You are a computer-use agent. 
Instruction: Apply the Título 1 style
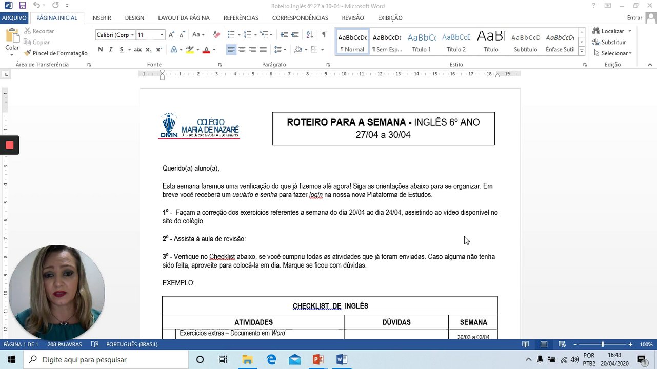[x=421, y=42]
